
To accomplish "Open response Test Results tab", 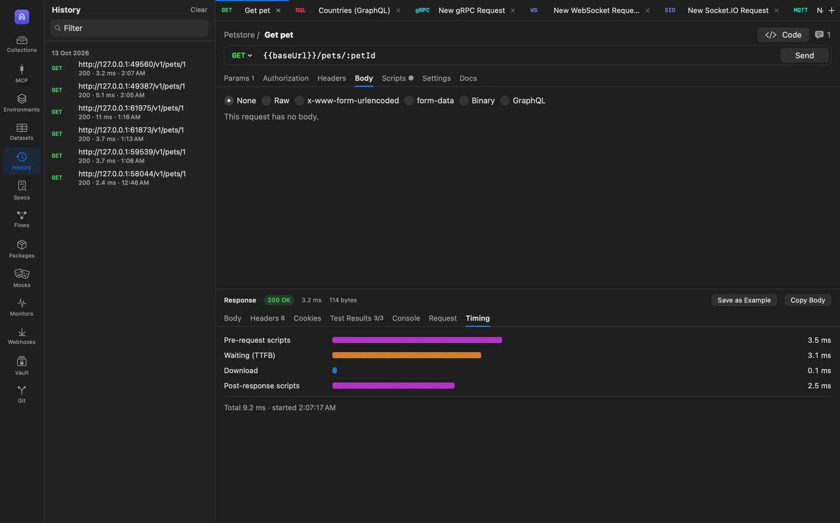I will point(357,318).
